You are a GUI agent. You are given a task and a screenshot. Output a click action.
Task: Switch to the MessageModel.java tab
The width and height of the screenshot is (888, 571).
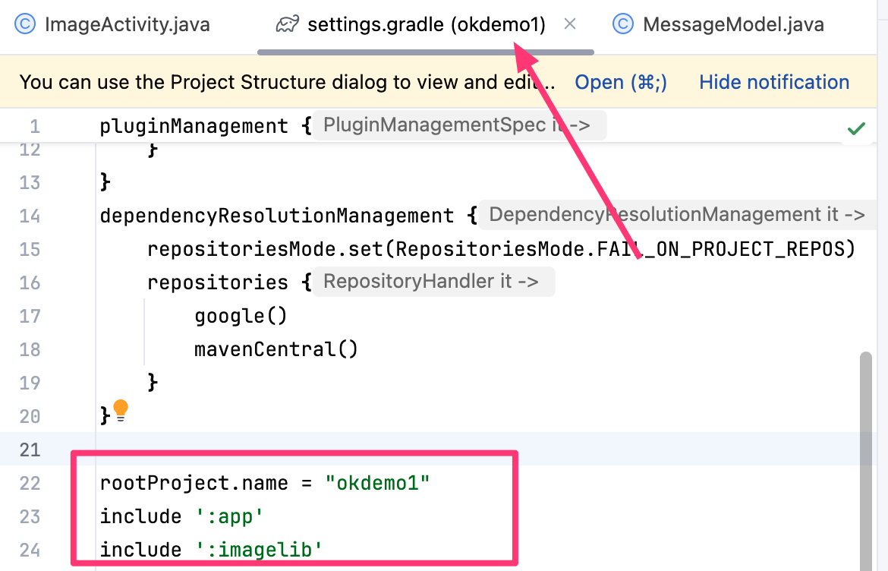[x=732, y=24]
